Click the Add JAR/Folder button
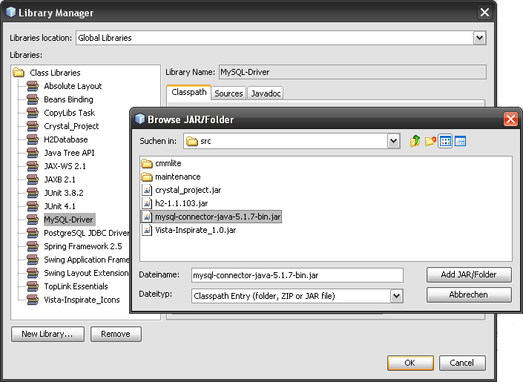The height and width of the screenshot is (382, 523). tap(469, 274)
